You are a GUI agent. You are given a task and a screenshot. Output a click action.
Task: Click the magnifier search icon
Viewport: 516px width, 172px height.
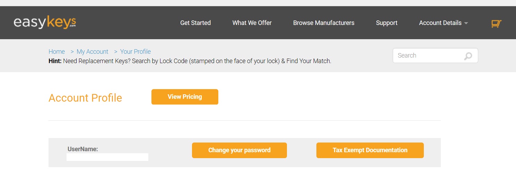468,56
